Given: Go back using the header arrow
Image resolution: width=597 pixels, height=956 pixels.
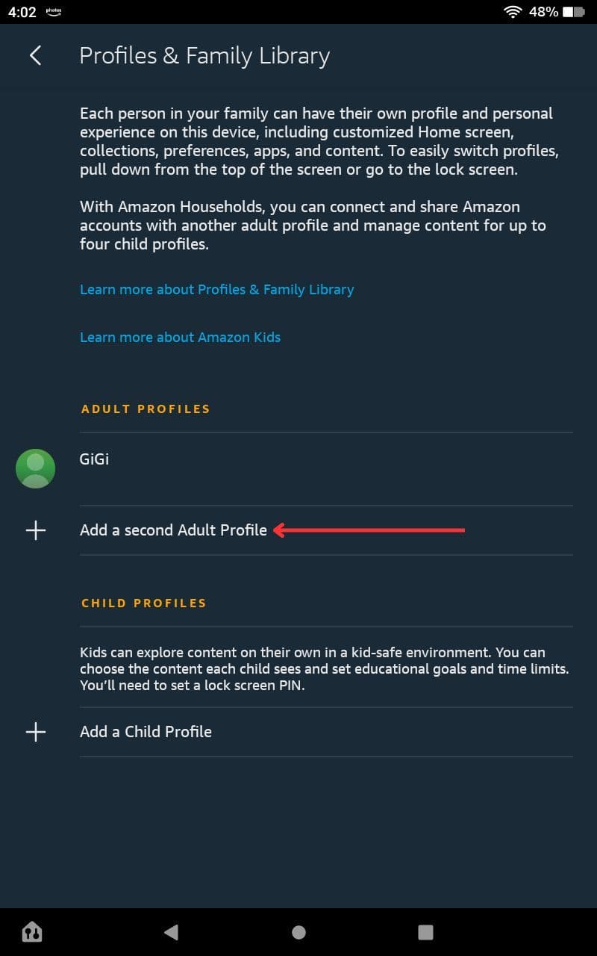Looking at the screenshot, I should 35,55.
